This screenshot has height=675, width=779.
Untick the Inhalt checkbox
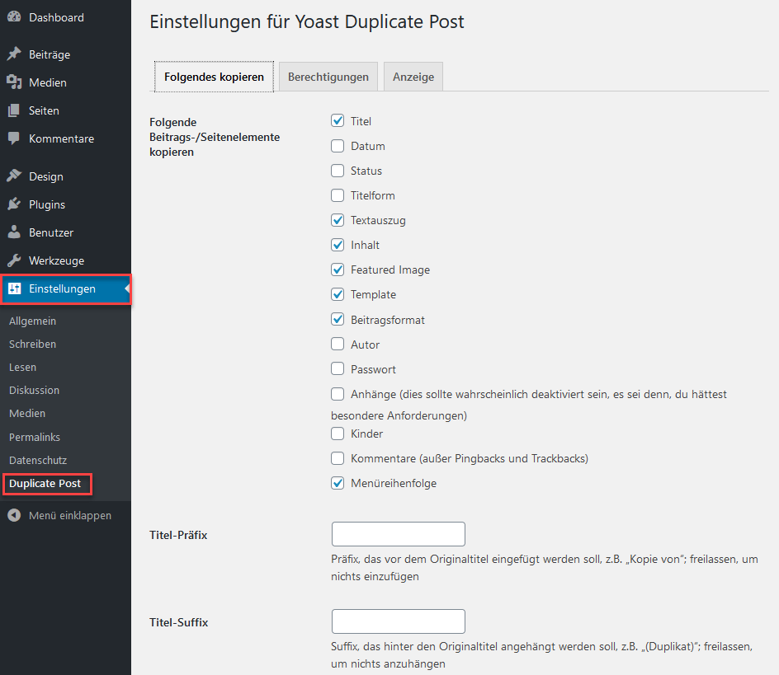[338, 245]
